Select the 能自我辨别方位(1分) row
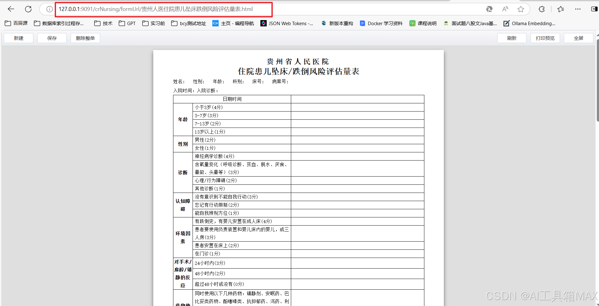 click(308, 213)
